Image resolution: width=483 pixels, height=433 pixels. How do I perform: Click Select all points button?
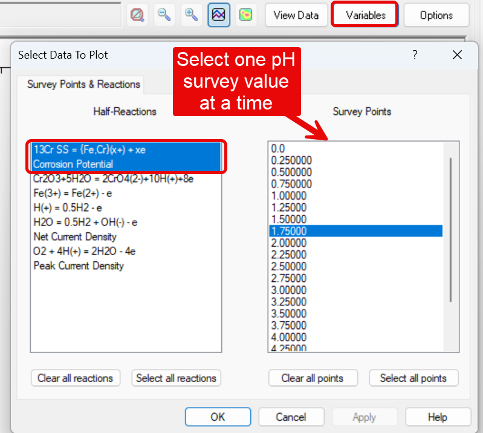413,378
